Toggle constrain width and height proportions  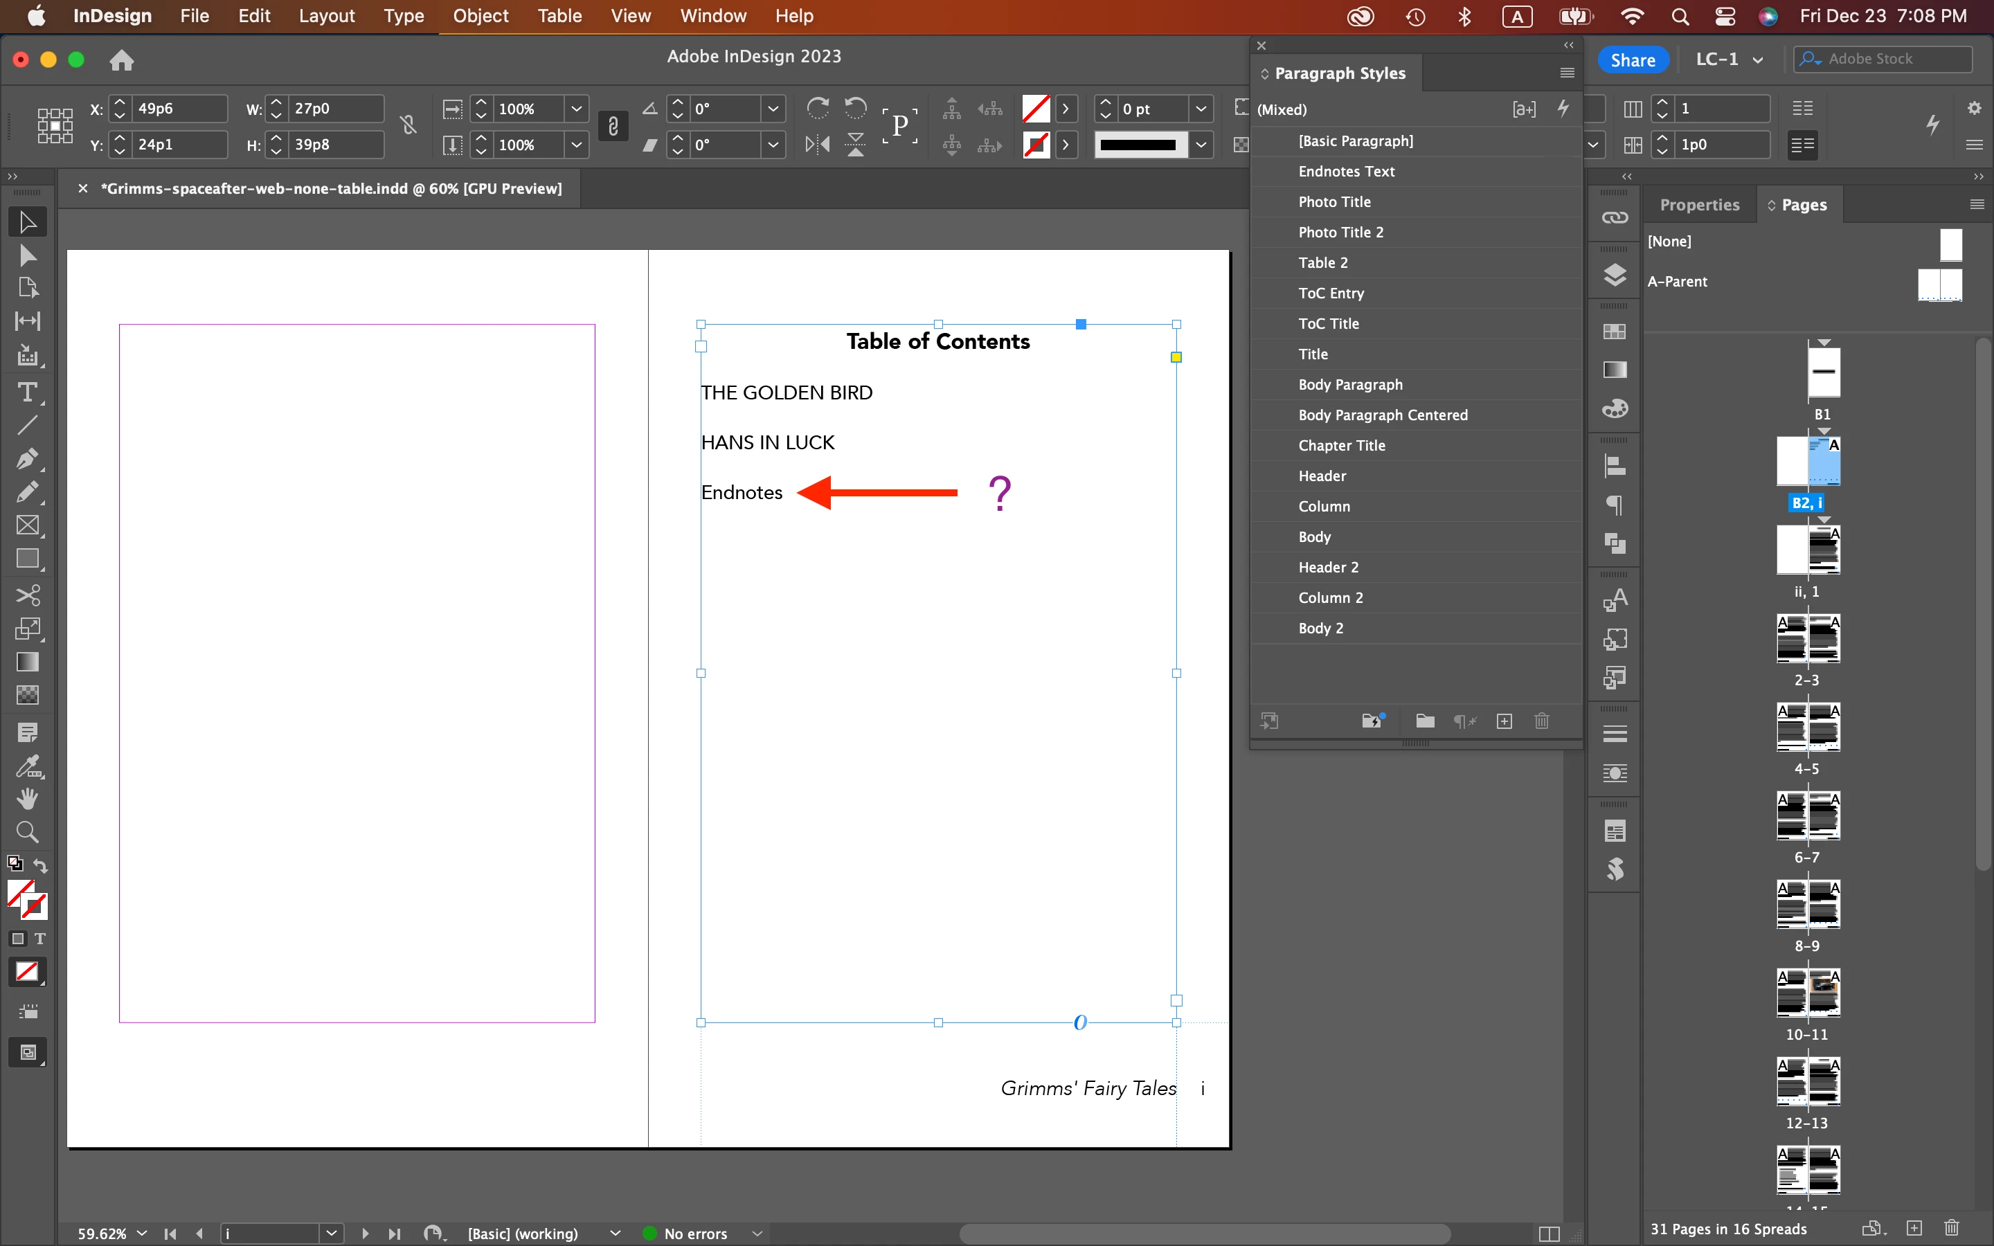point(408,126)
